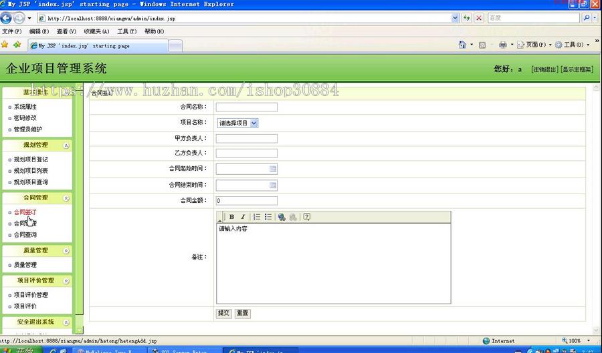
Task: Focus the 合同金额 input field
Action: (x=246, y=201)
